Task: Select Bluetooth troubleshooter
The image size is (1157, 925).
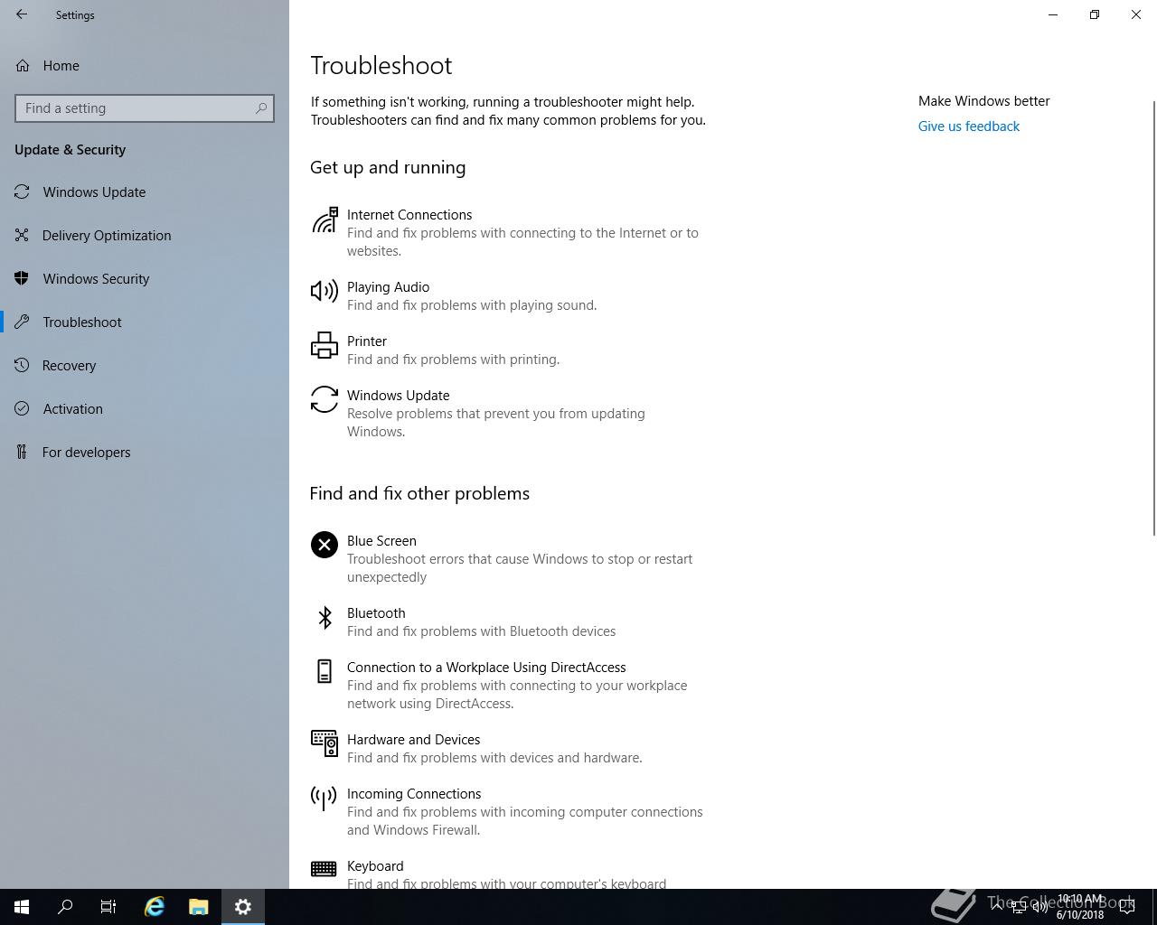Action: tap(508, 621)
